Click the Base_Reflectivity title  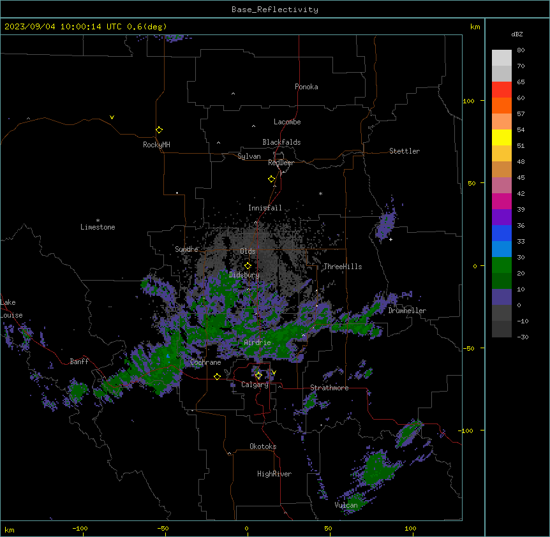click(x=274, y=10)
